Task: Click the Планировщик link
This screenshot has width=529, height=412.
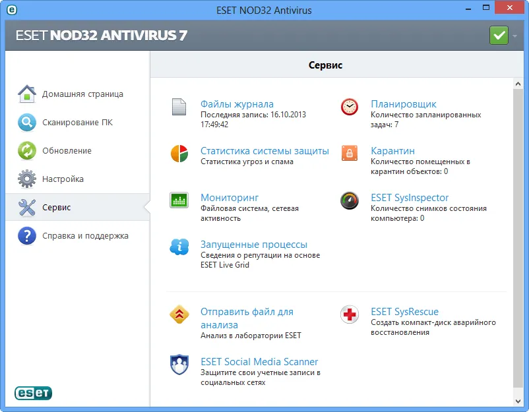Action: (x=404, y=104)
